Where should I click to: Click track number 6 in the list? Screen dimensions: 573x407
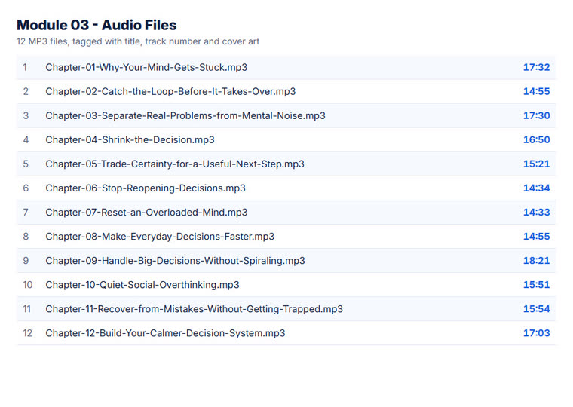26,188
